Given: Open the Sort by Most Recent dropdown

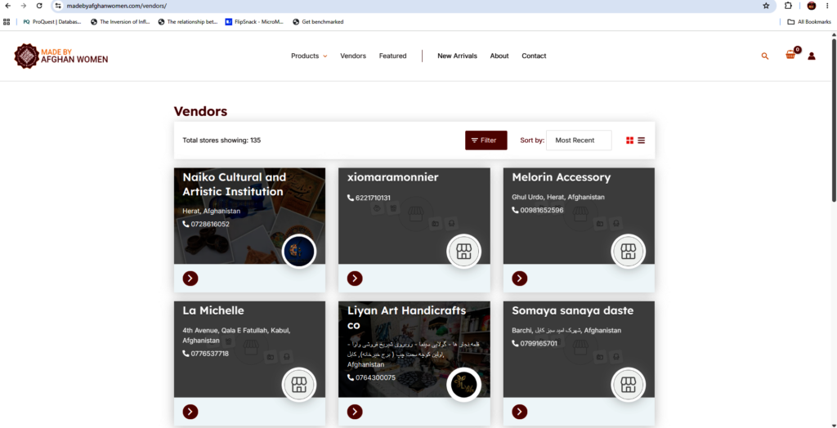Looking at the screenshot, I should [579, 140].
